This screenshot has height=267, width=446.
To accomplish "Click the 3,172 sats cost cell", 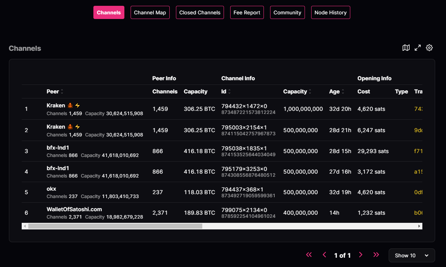I will pyautogui.click(x=371, y=172).
